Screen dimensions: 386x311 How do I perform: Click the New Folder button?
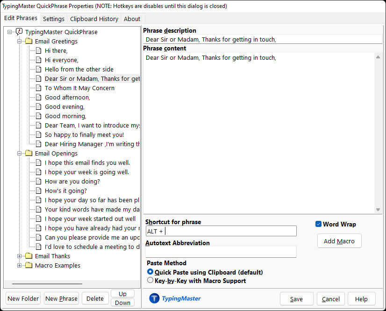23,298
